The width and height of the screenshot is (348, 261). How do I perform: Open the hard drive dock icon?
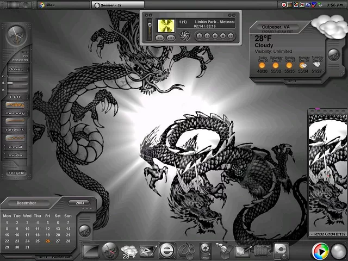click(281, 251)
